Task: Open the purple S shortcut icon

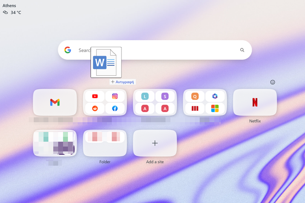Action: coord(165,96)
